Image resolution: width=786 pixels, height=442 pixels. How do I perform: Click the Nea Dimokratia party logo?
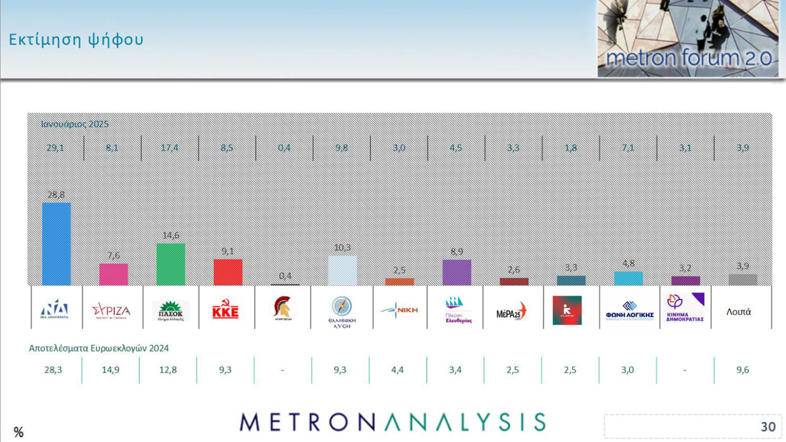58,309
